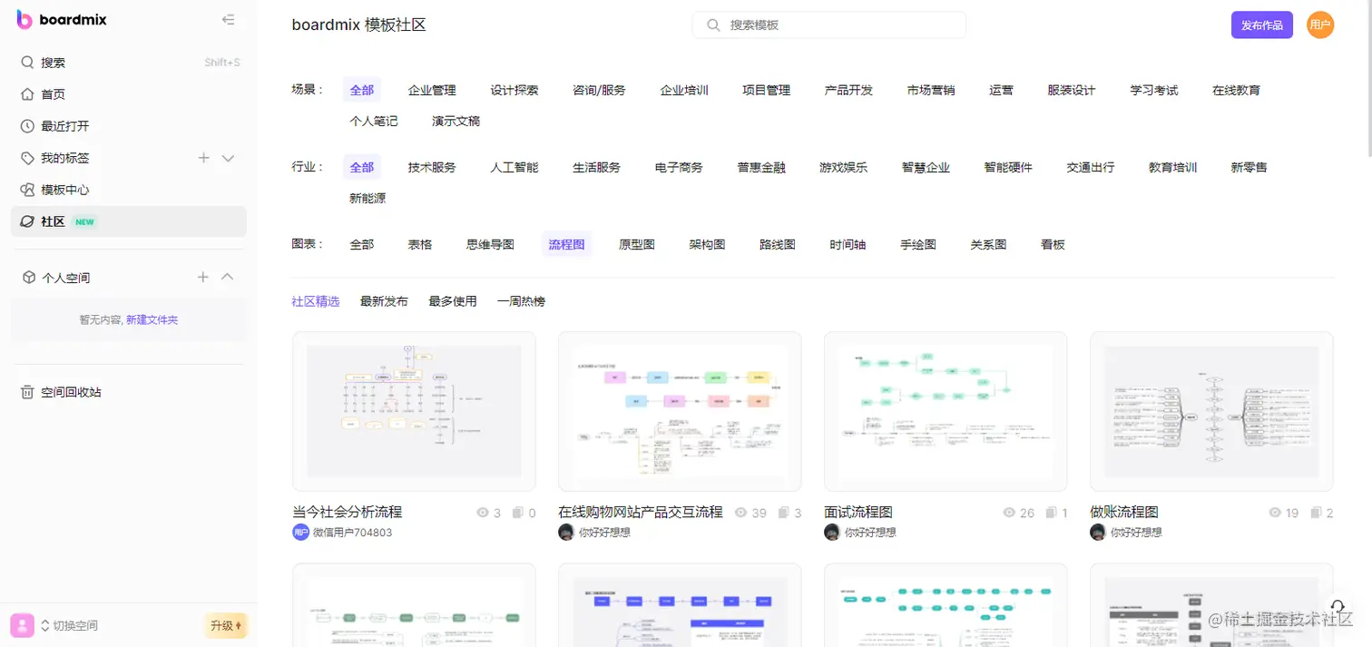1372x647 pixels.
Task: Switch to 最新发布 sorting tab
Action: click(x=384, y=301)
